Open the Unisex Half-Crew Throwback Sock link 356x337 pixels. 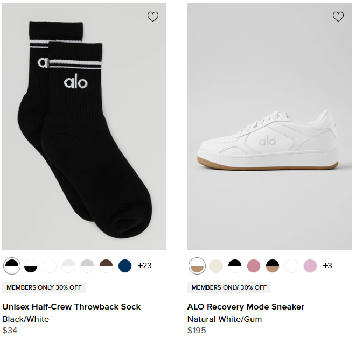(x=72, y=307)
